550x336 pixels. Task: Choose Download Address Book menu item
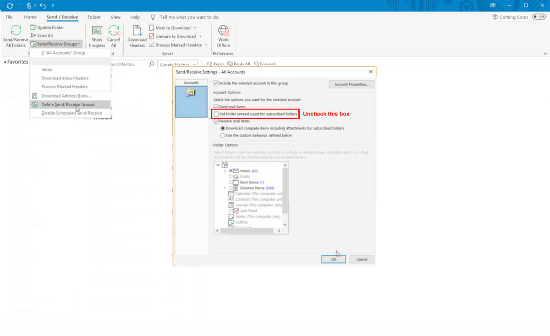70,96
